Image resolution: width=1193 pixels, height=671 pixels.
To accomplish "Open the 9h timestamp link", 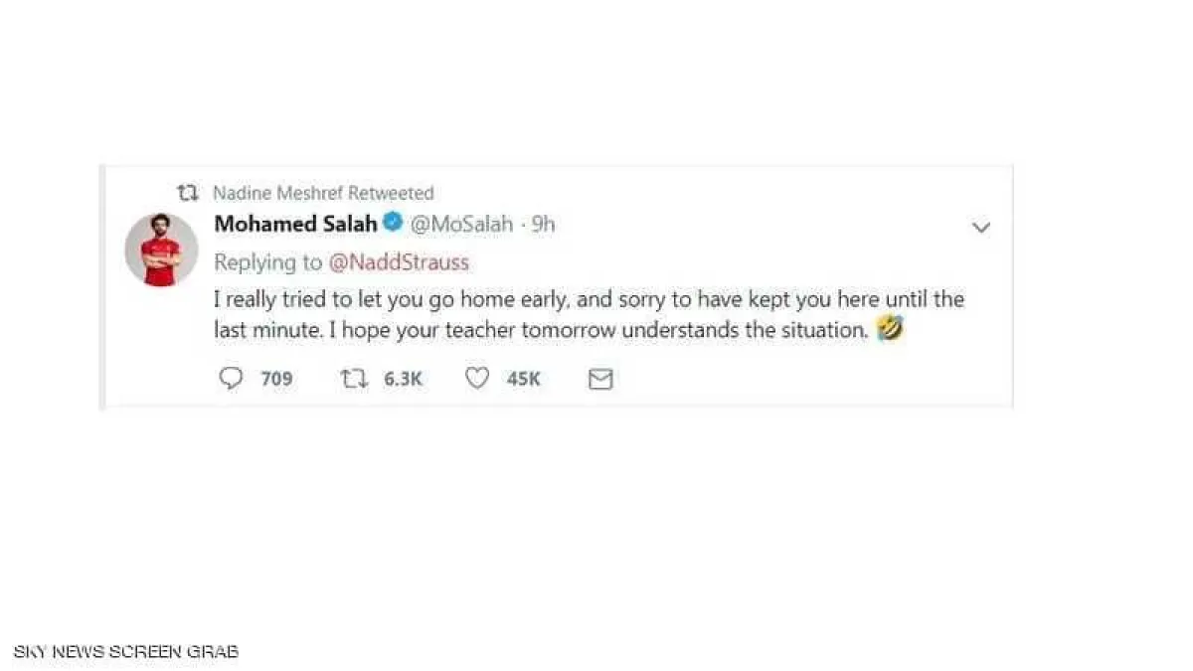I will pyautogui.click(x=544, y=225).
